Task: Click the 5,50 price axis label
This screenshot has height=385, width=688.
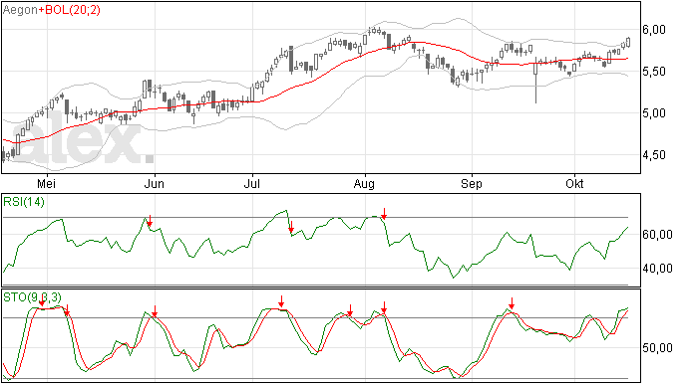Action: pyautogui.click(x=654, y=72)
